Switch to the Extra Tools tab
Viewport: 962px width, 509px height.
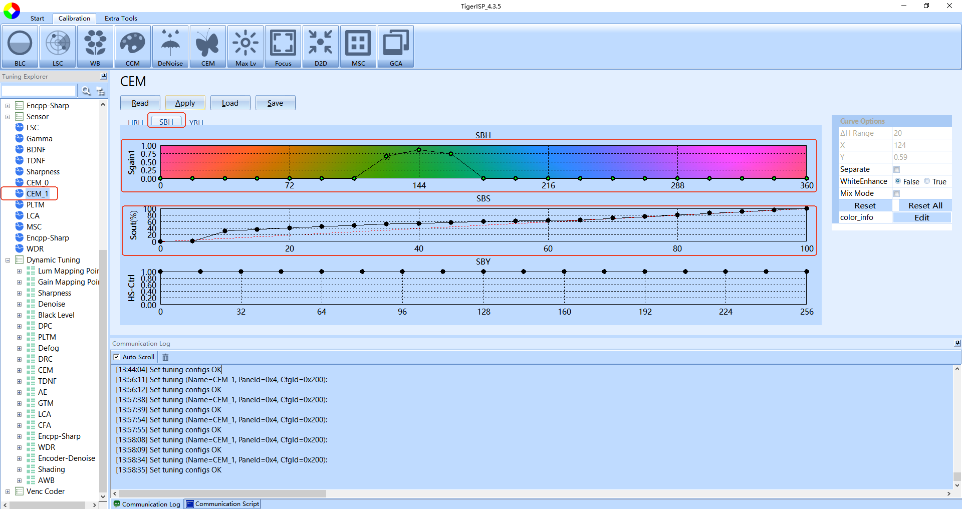(121, 19)
